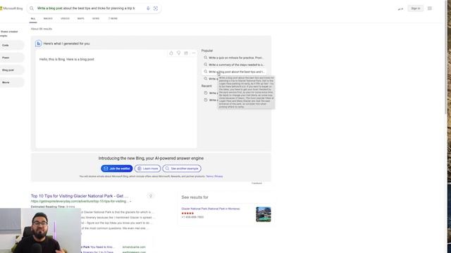451x253 pixels.
Task: Click the Glacier National Park thumbnail image
Action: coord(264,214)
